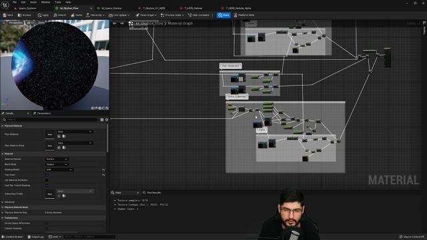Use selected asset for Phys Material Mask
Image resolution: width=427 pixels, height=240 pixels.
pyautogui.click(x=59, y=148)
